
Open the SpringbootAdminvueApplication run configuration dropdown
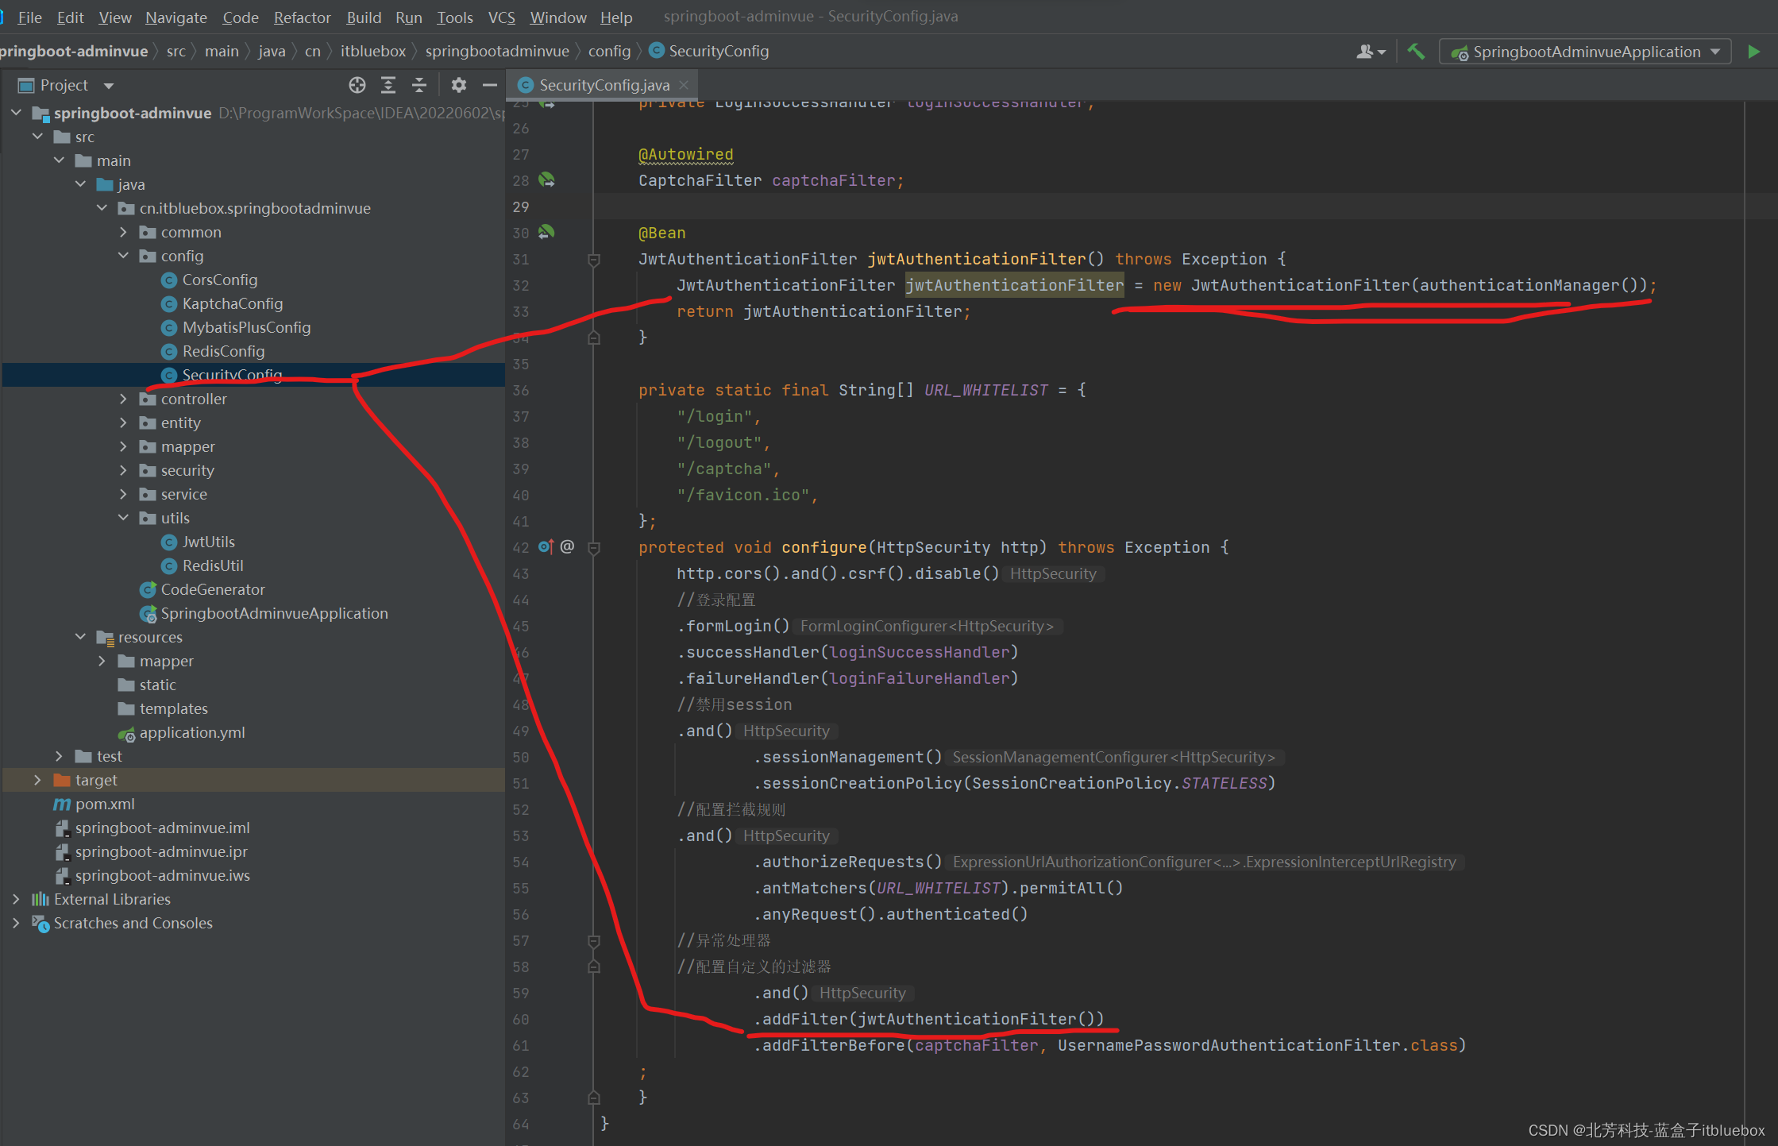pyautogui.click(x=1585, y=52)
